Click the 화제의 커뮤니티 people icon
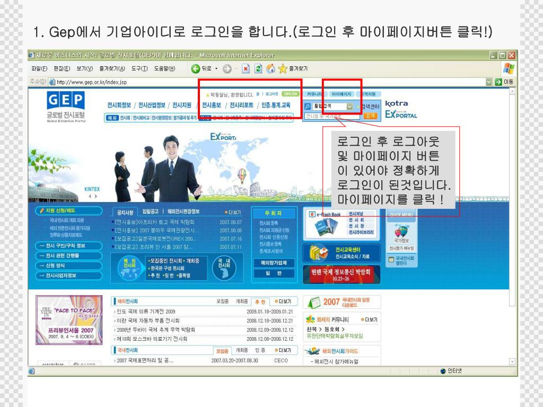Viewport: 543px width, 407px height. [310, 319]
